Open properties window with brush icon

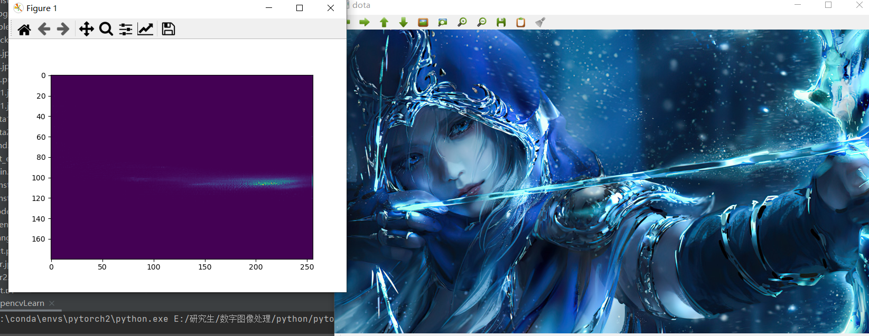pyautogui.click(x=540, y=22)
